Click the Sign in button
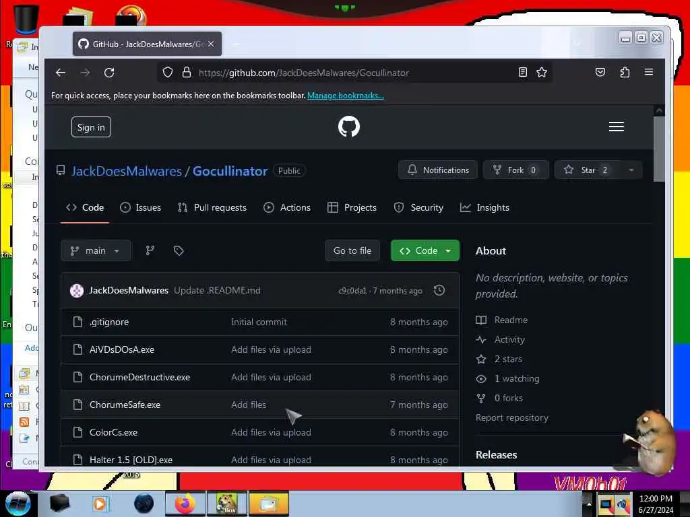Viewport: 690px width, 517px height. (91, 127)
